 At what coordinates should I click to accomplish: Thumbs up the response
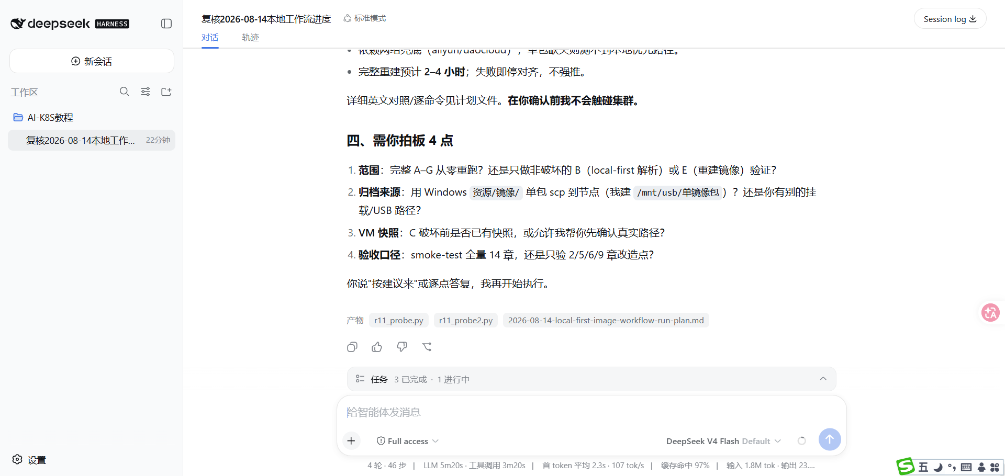coord(377,347)
